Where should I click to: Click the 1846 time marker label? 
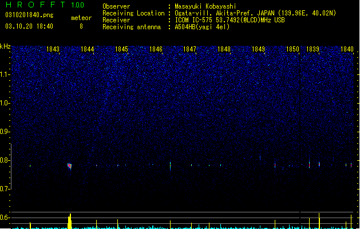pos(156,49)
